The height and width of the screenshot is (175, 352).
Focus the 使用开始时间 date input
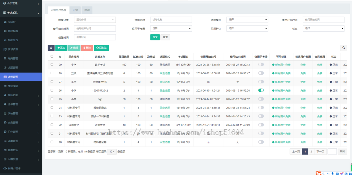pos(324,20)
